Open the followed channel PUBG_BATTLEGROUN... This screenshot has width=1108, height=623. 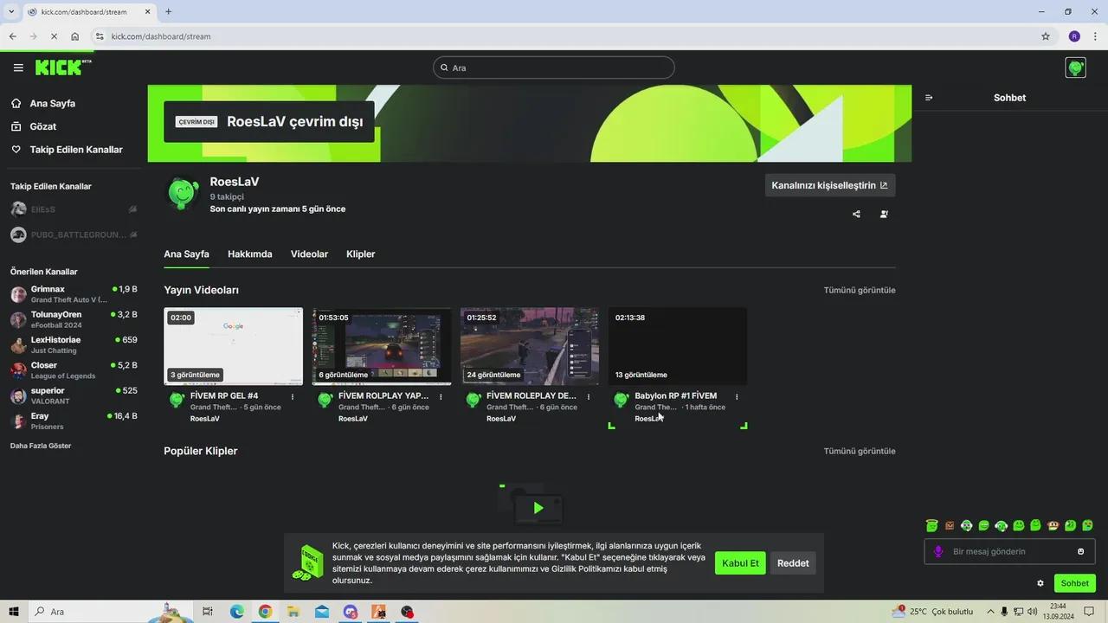74,234
